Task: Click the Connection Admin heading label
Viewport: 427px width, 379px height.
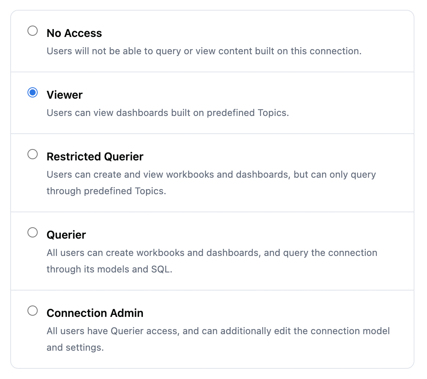Action: tap(95, 313)
